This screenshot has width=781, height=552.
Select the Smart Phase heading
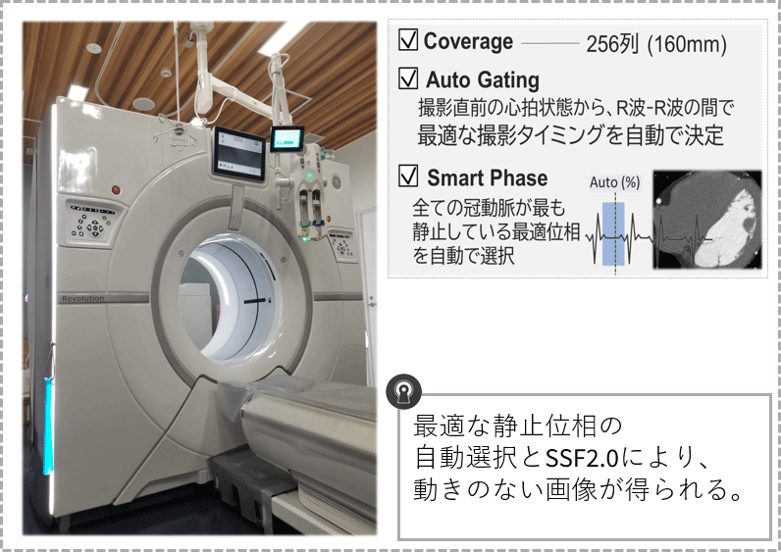[487, 177]
